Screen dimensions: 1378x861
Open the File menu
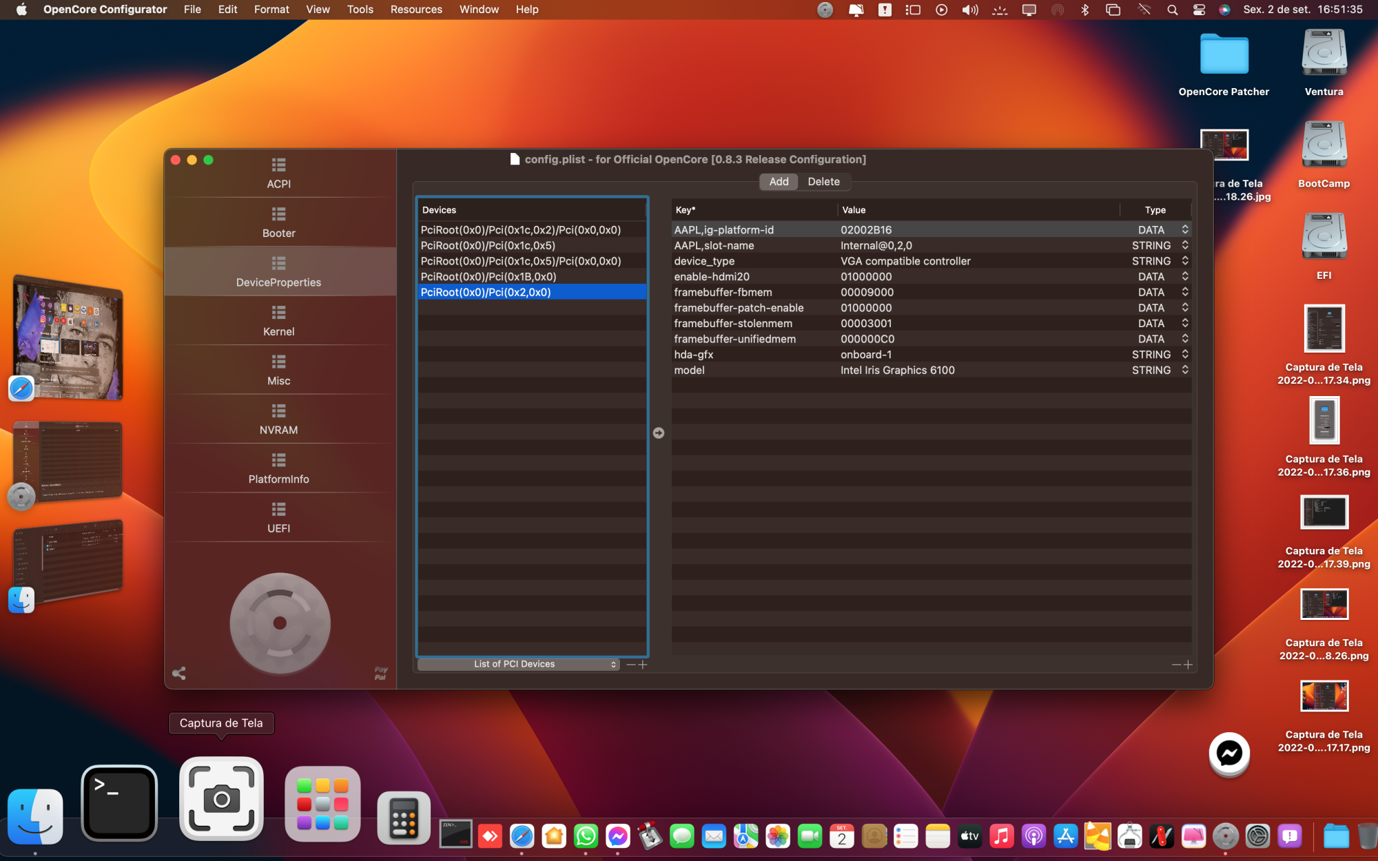click(192, 10)
